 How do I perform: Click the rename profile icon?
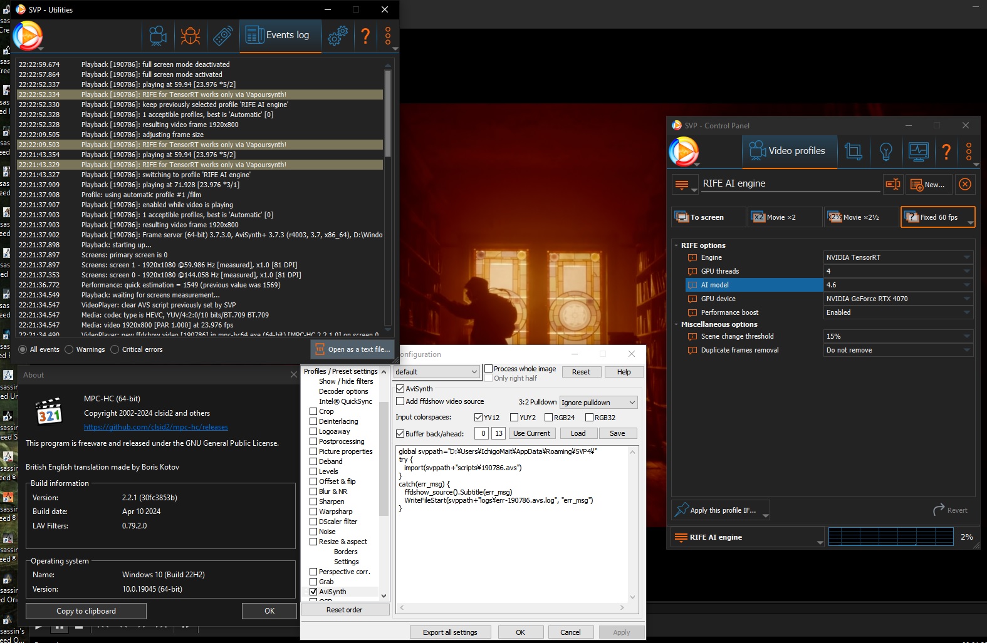click(892, 184)
